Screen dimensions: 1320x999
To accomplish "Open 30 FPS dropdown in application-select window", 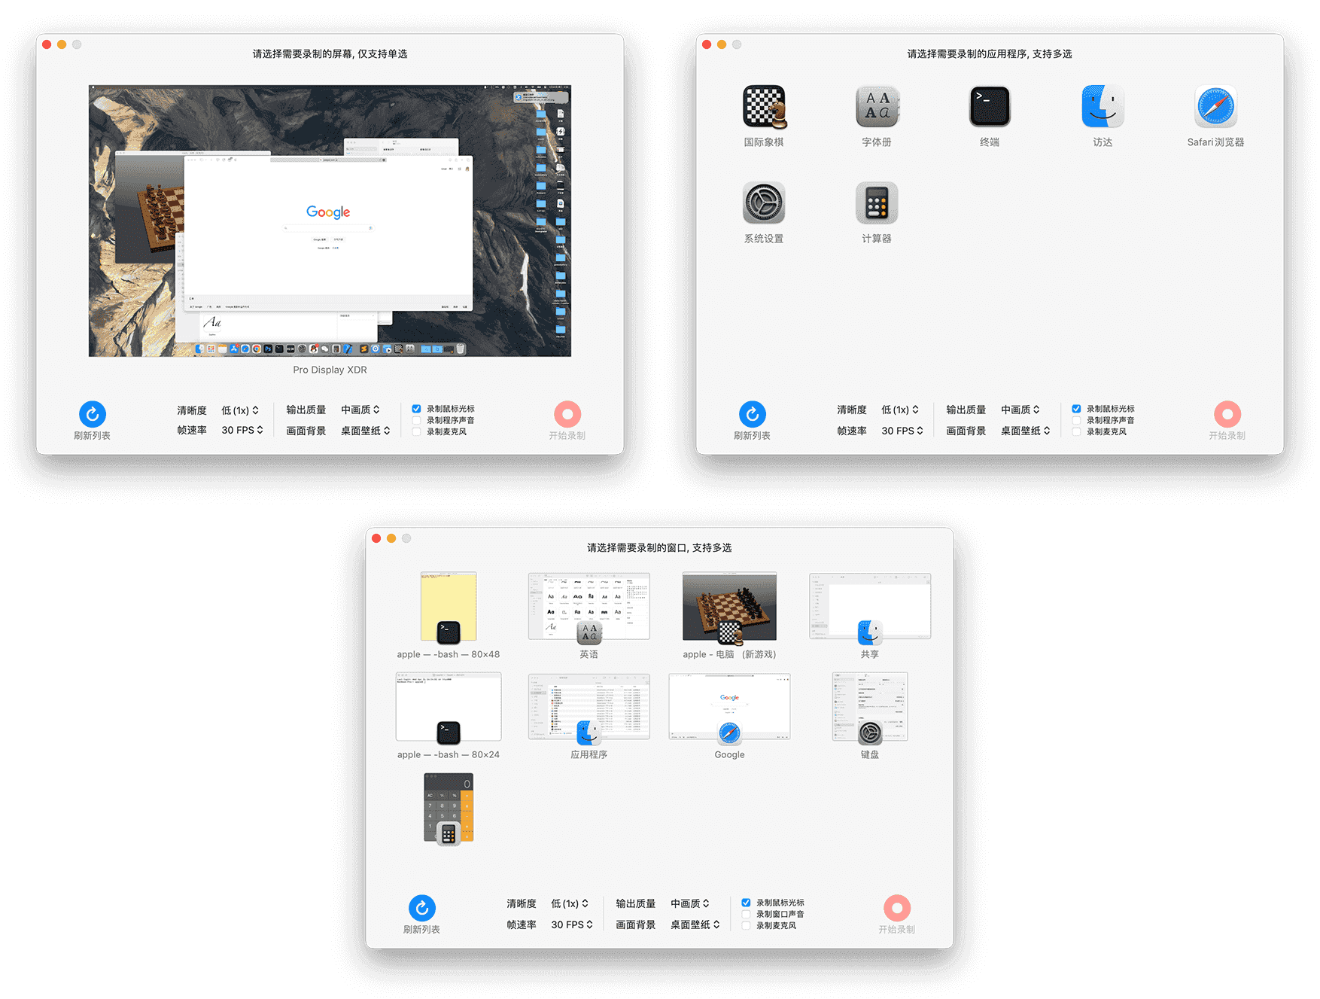I will [902, 431].
